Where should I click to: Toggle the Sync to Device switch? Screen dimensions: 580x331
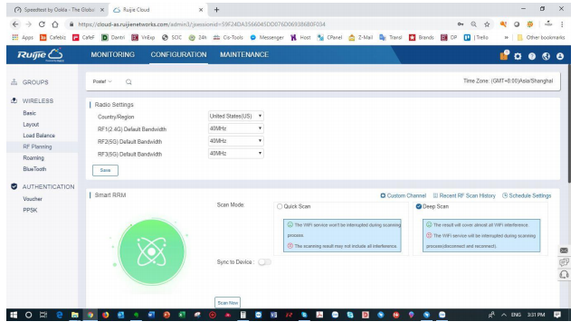pyautogui.click(x=264, y=262)
